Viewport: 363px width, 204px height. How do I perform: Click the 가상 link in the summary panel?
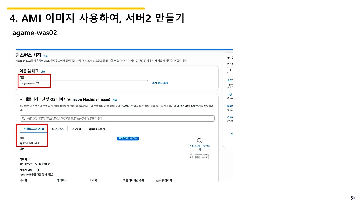coord(229,94)
